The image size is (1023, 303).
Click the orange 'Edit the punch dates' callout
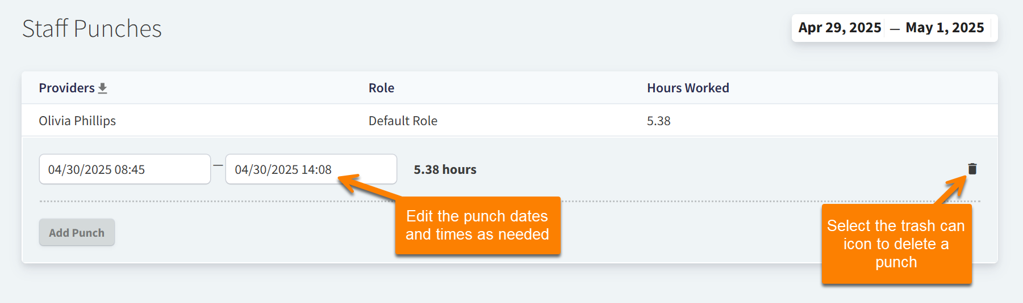coord(477,225)
